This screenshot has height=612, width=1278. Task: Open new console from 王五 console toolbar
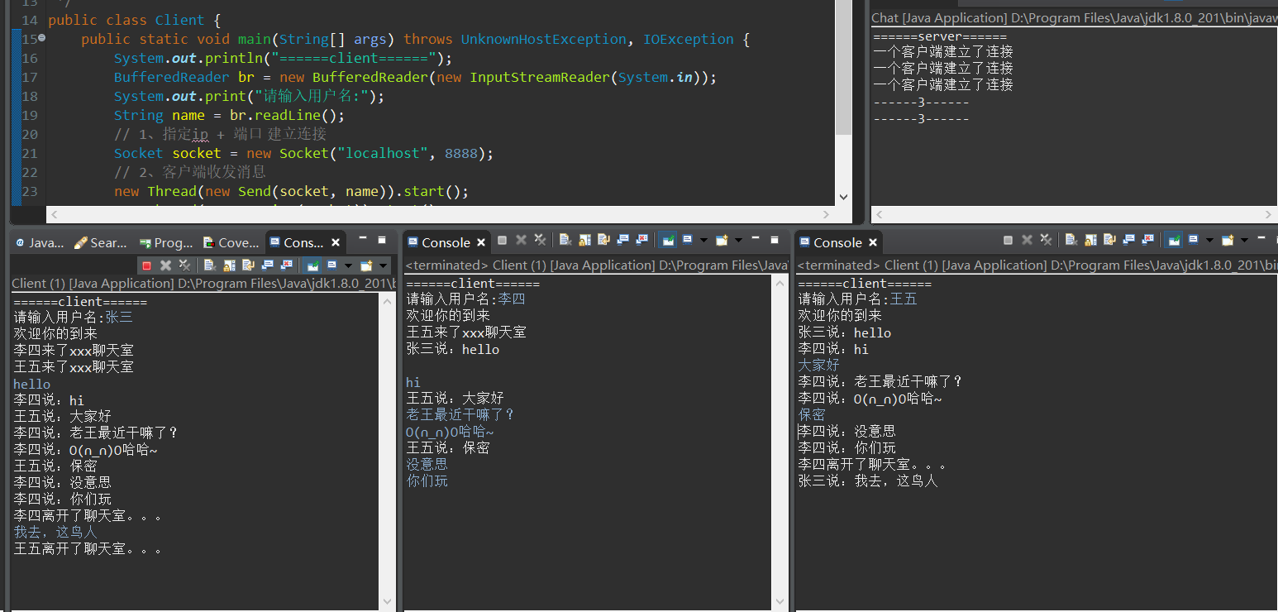point(1228,241)
